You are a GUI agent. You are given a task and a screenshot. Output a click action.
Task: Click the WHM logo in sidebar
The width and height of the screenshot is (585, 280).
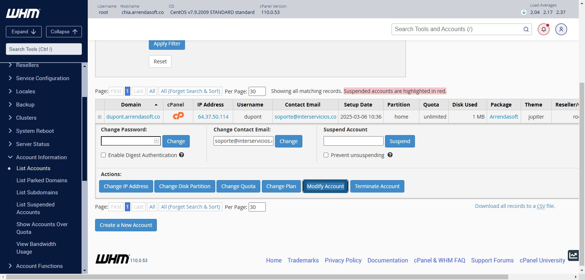coord(23,14)
